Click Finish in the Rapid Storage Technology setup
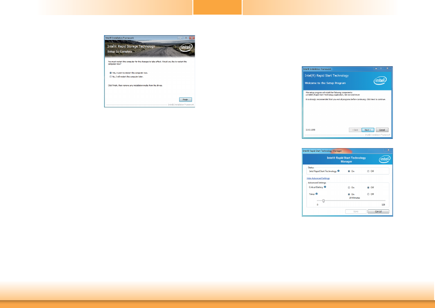The image size is (435, 308). point(185,100)
